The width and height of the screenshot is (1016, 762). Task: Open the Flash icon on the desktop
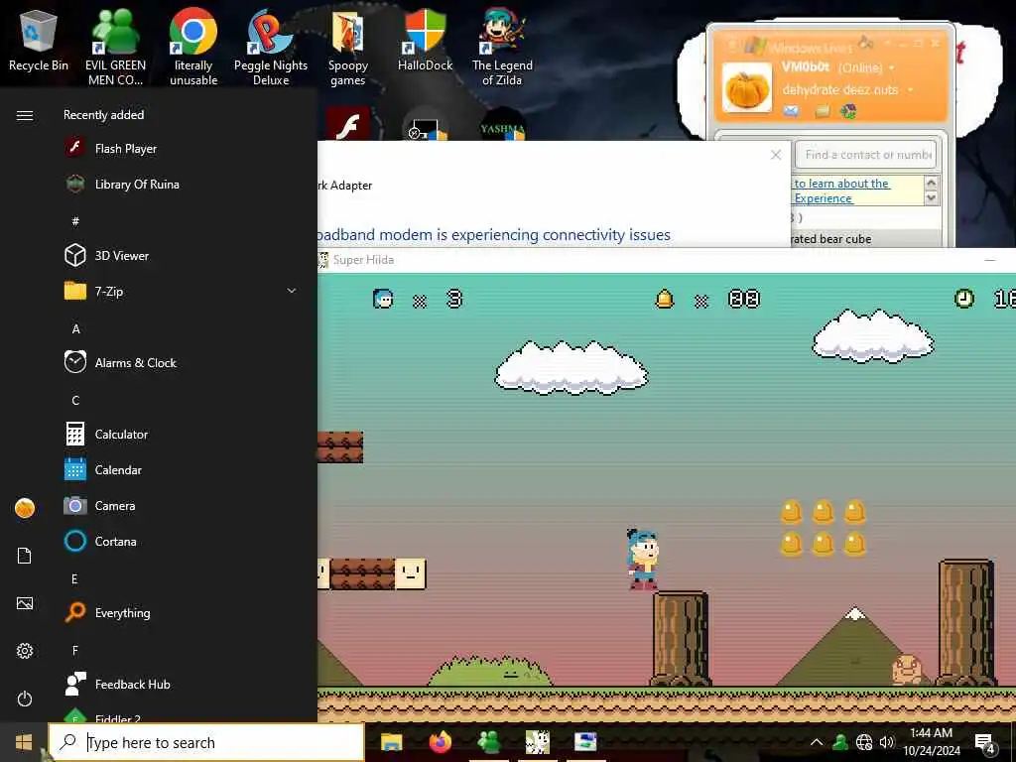click(x=348, y=124)
